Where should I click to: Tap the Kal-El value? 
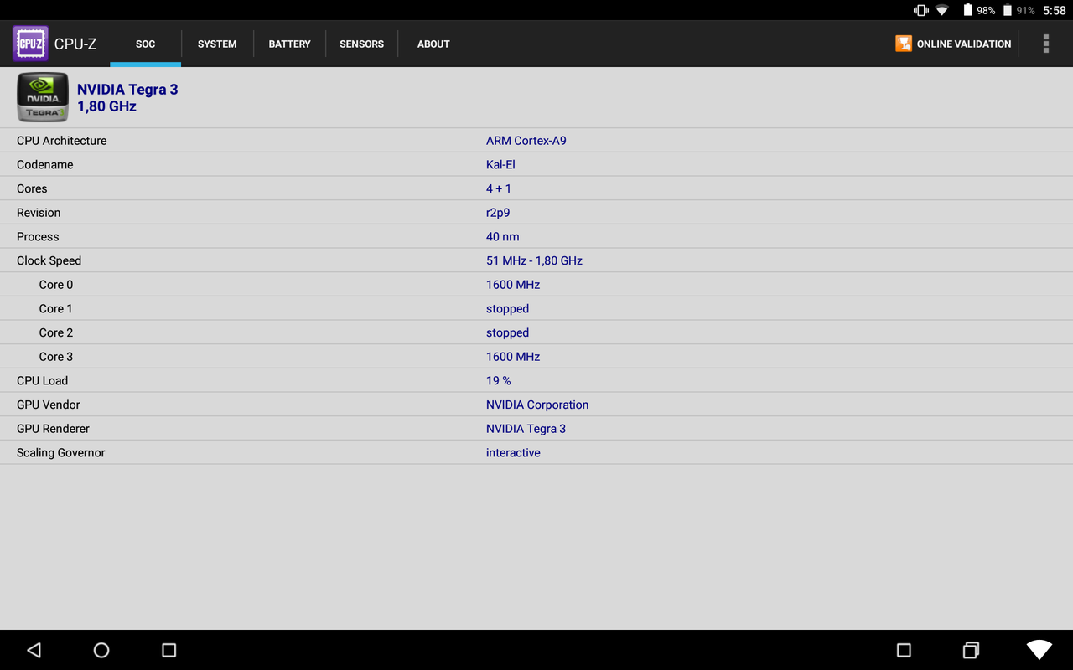point(500,165)
